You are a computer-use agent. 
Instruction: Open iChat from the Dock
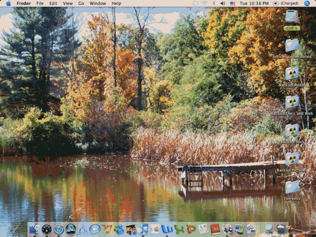(95, 229)
